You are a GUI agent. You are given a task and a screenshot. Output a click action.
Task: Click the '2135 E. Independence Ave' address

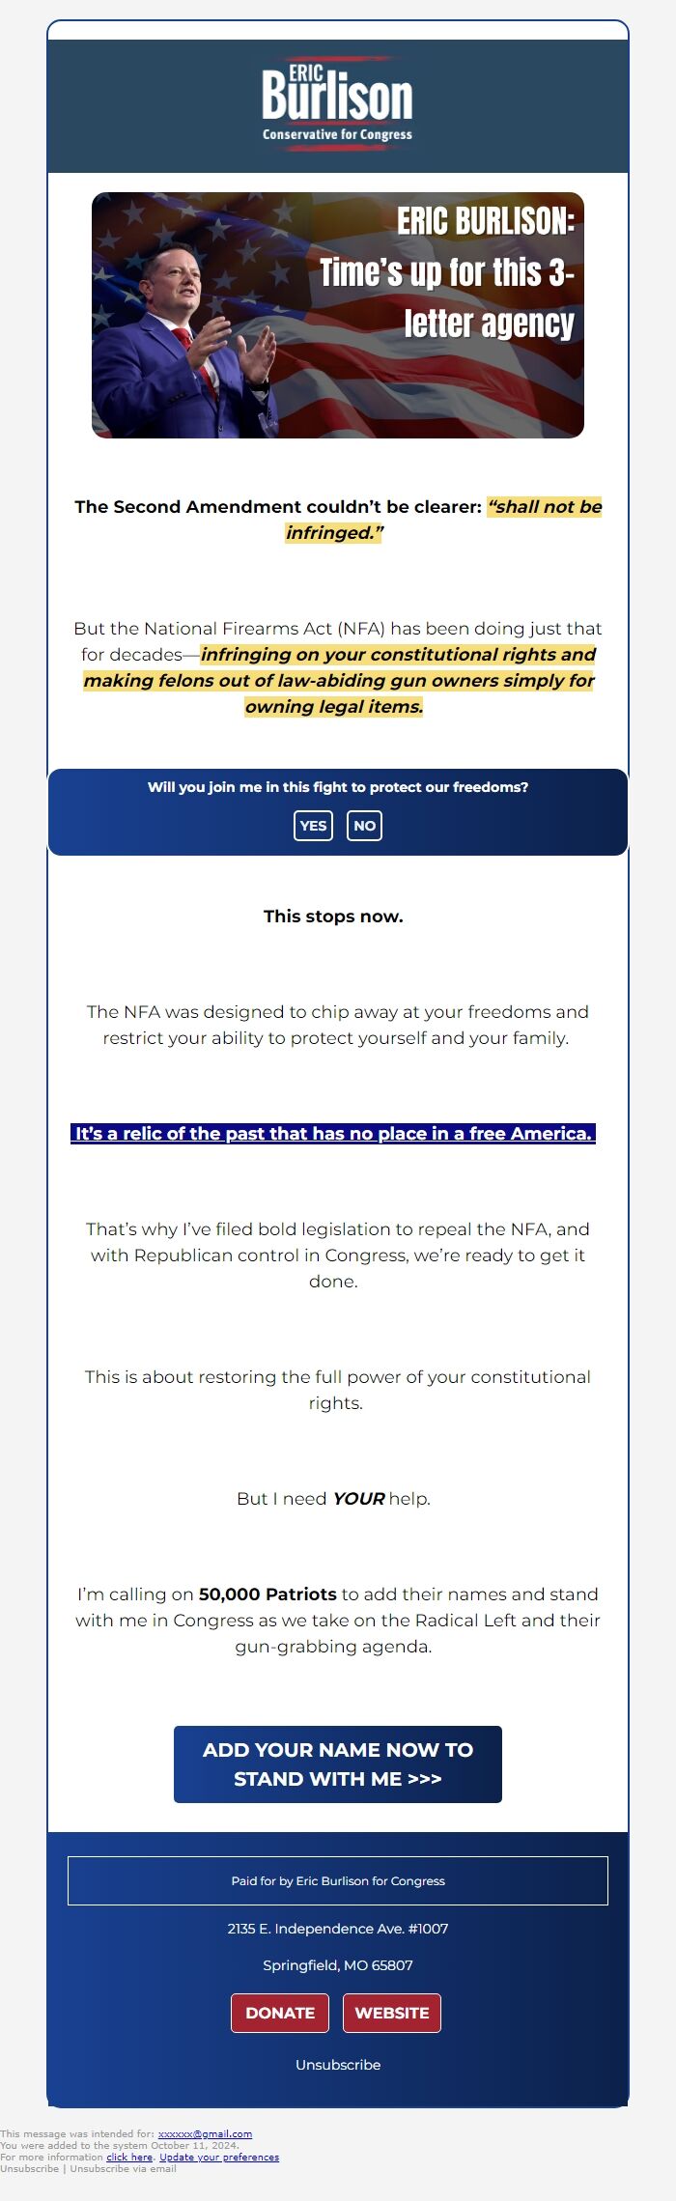tap(338, 1929)
